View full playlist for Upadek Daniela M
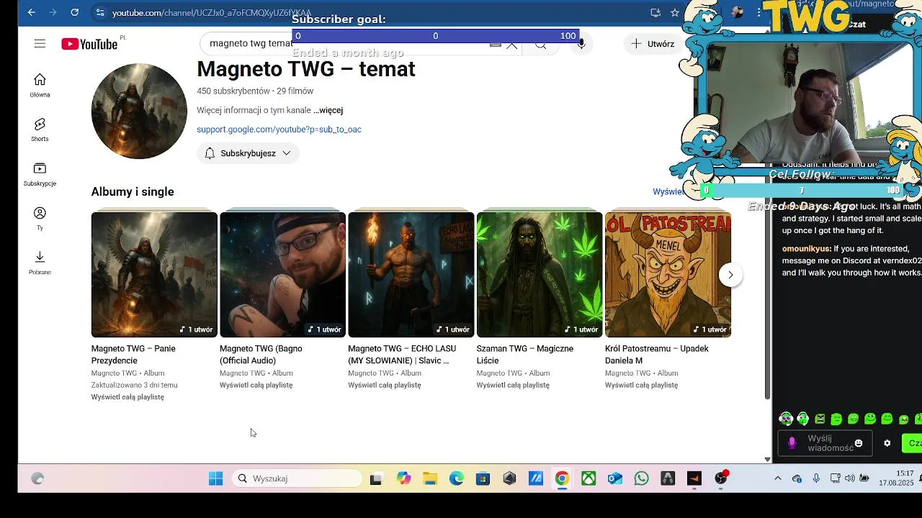 point(641,385)
